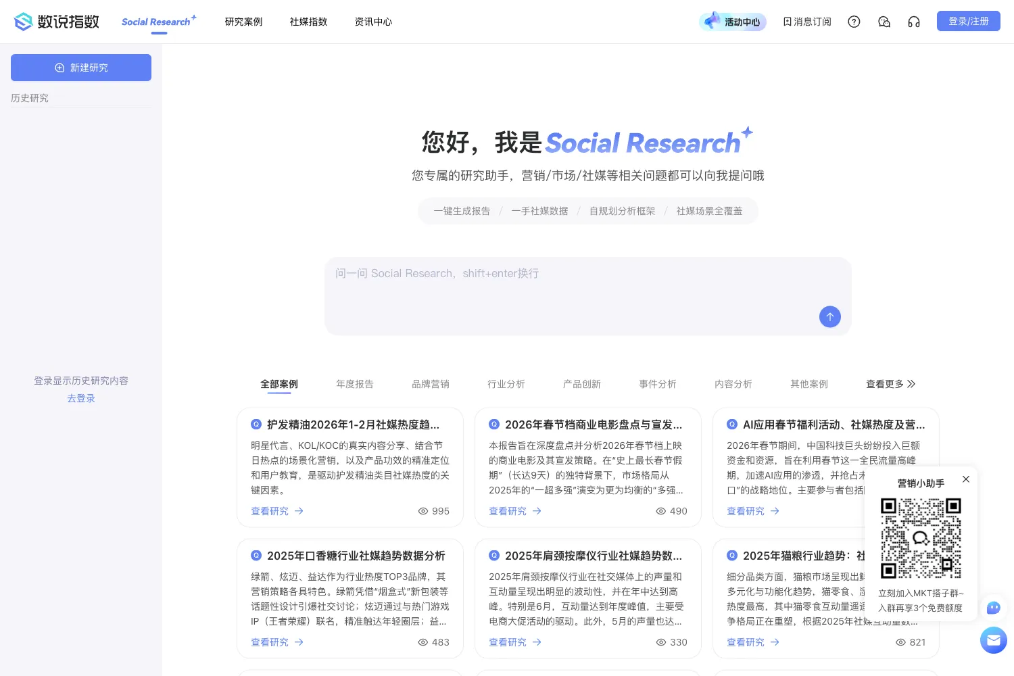Click 查看研究 on the 猫粮行业 card

coord(753,642)
